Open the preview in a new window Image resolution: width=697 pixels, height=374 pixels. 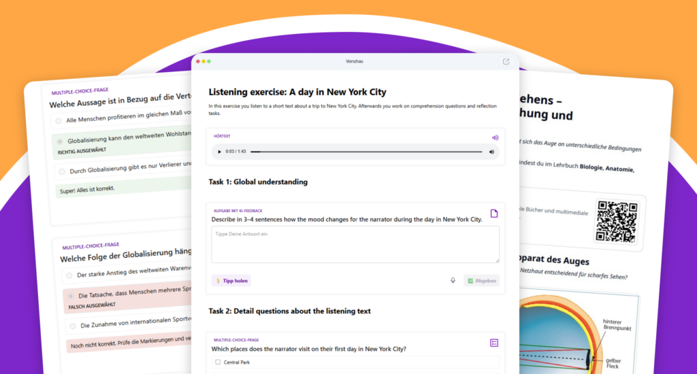pos(506,62)
